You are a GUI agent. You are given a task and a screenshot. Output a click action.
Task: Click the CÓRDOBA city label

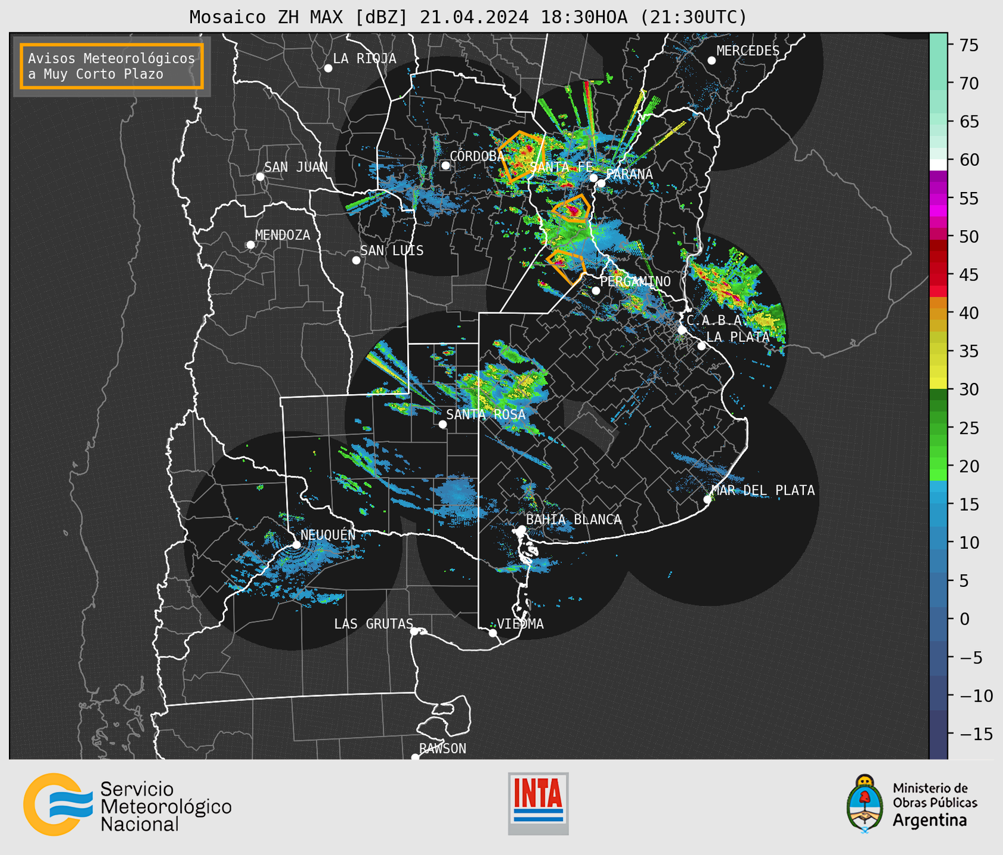(477, 156)
